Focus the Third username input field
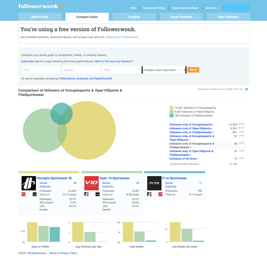 tap(121, 70)
